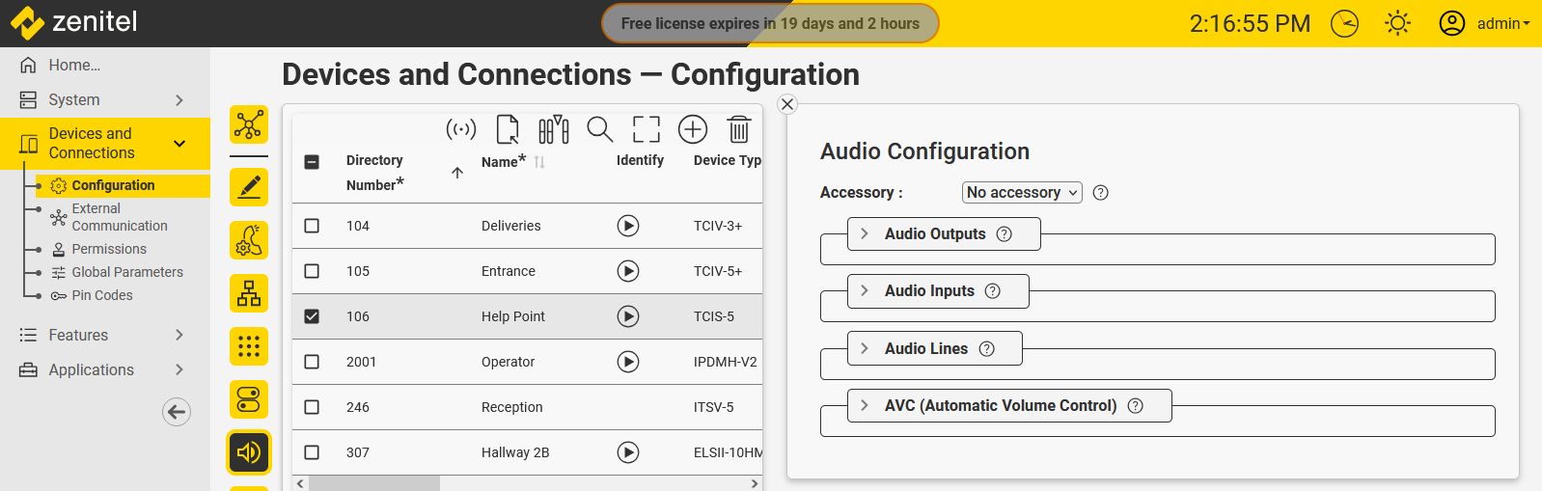Click the free license expiry banner
The width and height of the screenshot is (1542, 491).
pos(770,23)
